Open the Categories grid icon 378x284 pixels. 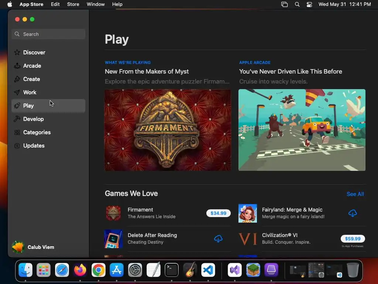(17, 132)
